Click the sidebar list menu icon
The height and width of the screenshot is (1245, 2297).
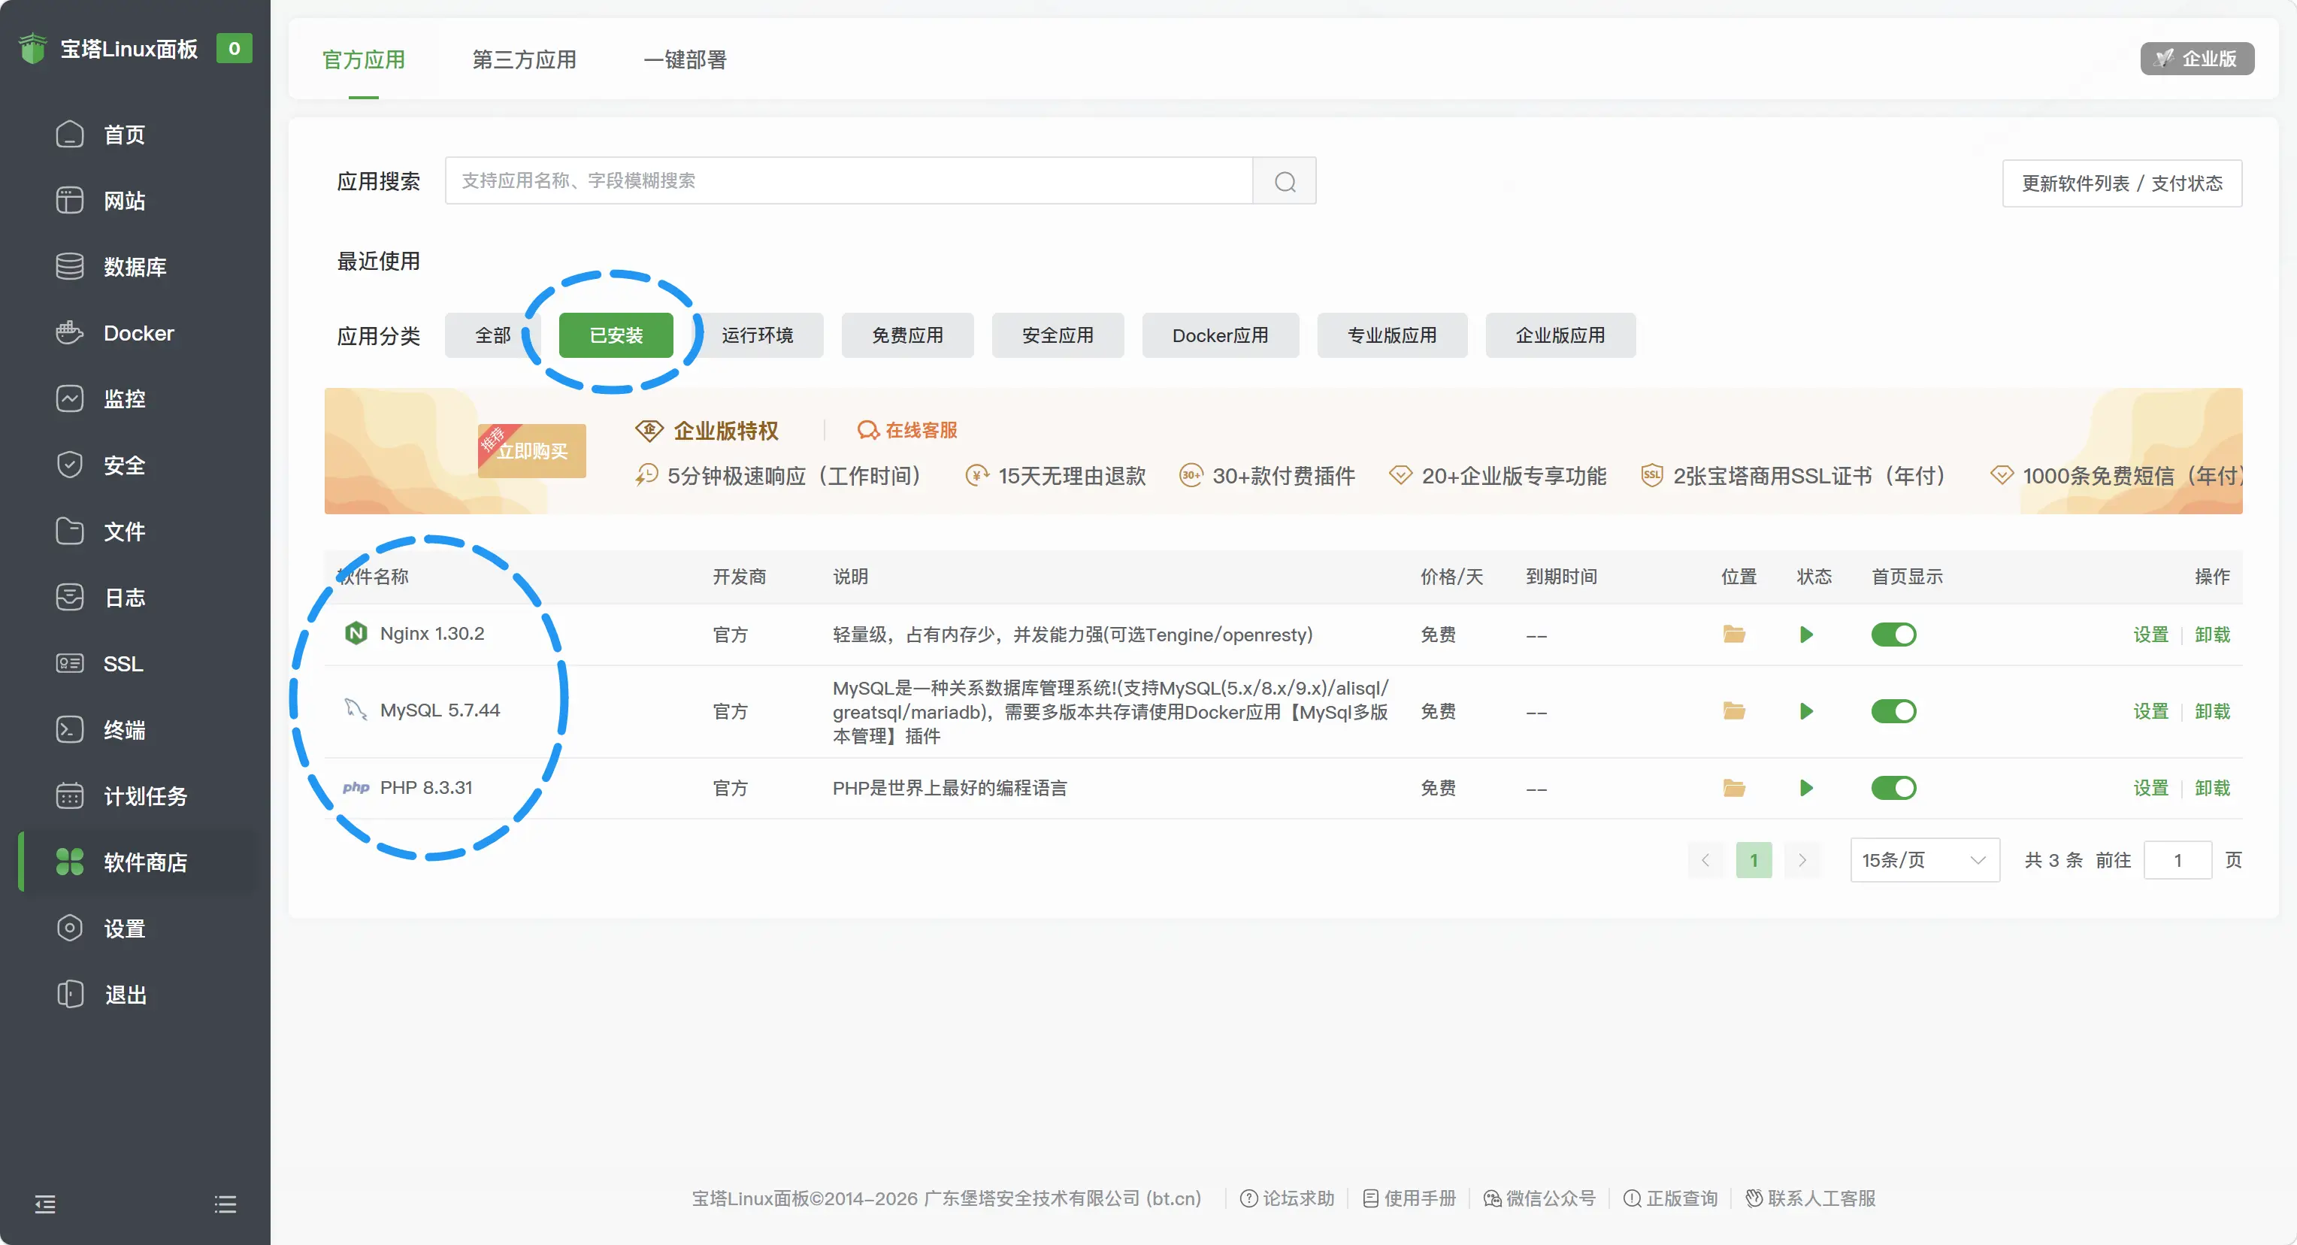pyautogui.click(x=225, y=1204)
